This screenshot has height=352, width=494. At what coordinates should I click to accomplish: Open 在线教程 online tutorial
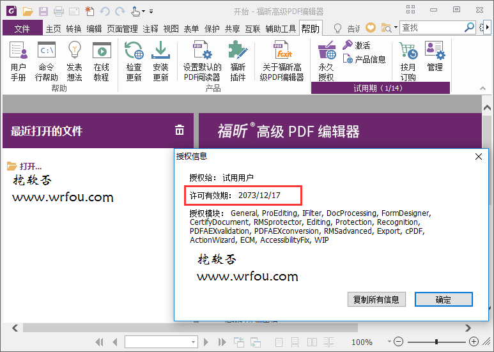click(x=102, y=61)
